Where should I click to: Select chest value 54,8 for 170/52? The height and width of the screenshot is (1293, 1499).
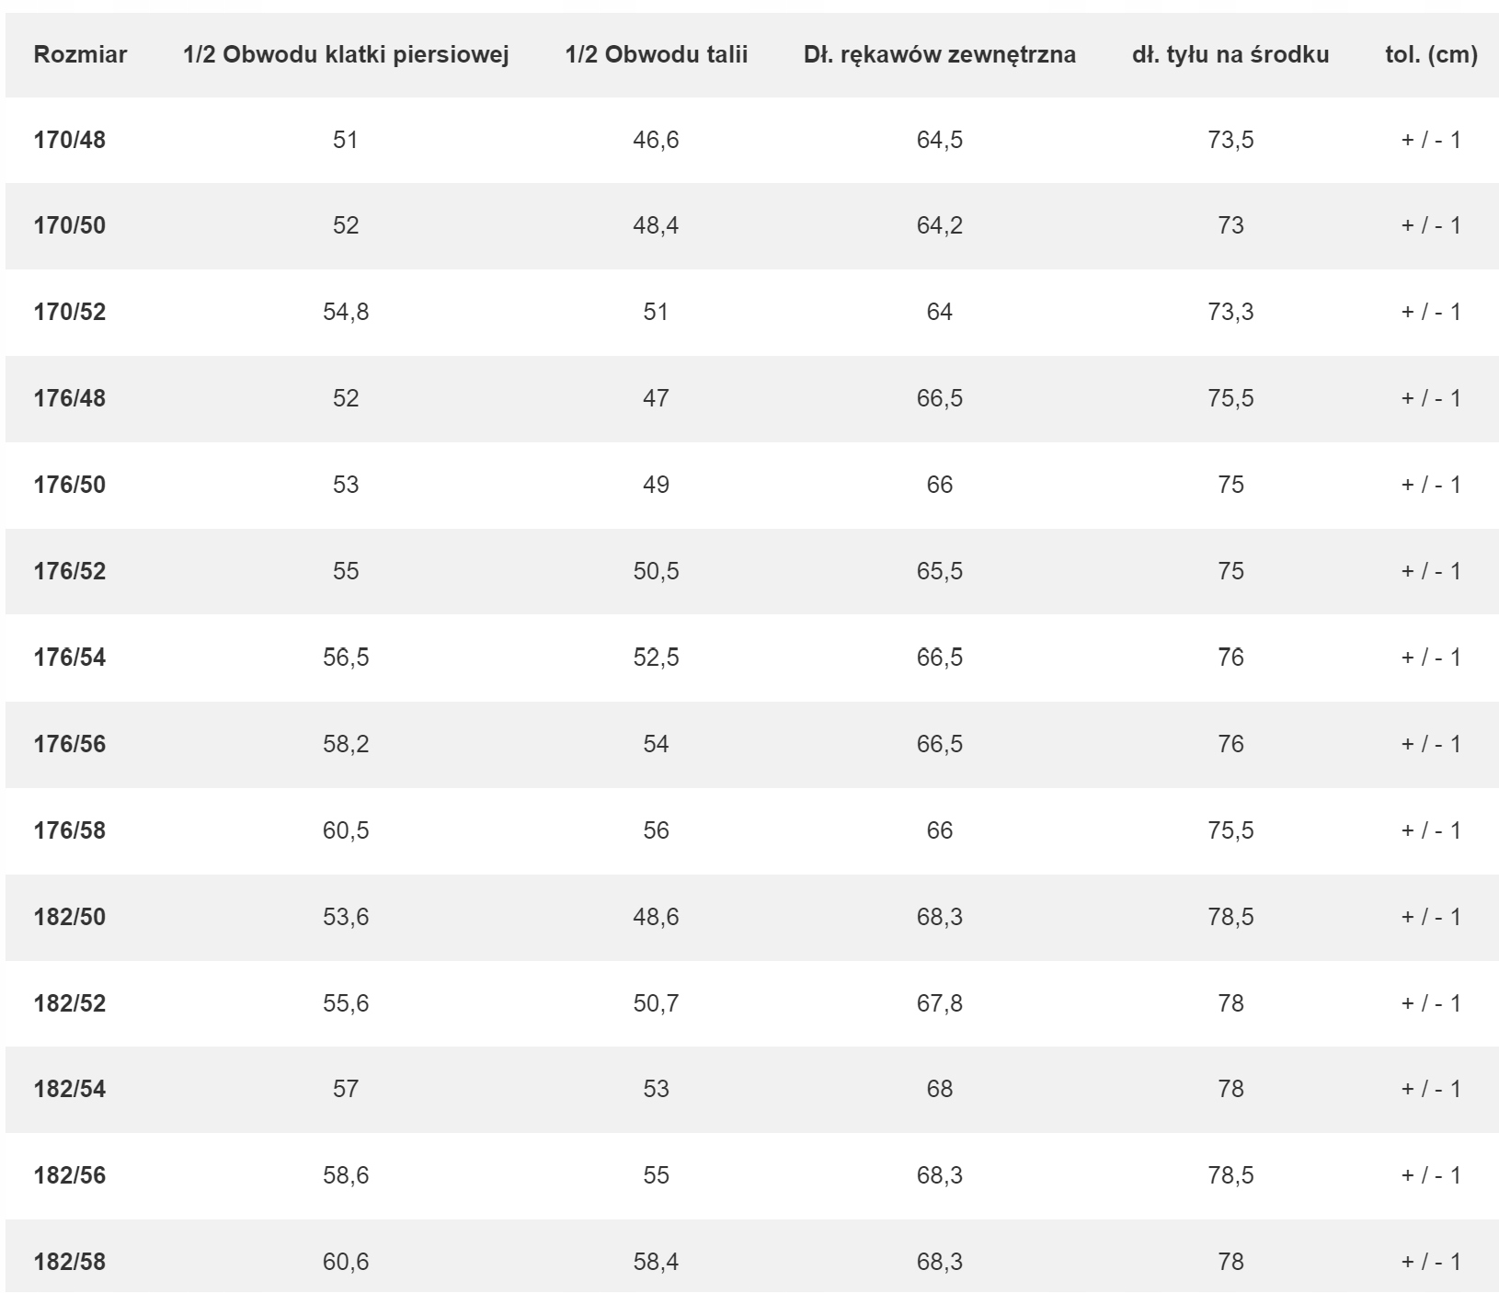[x=346, y=312]
